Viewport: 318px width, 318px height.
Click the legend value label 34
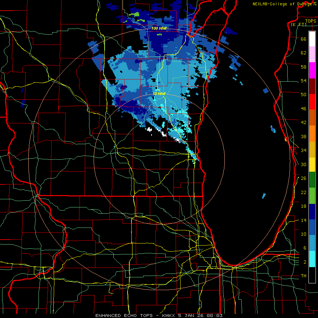304,151
